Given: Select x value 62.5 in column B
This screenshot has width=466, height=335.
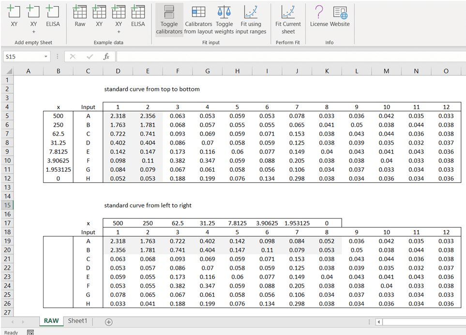Looking at the screenshot, I should pos(58,133).
